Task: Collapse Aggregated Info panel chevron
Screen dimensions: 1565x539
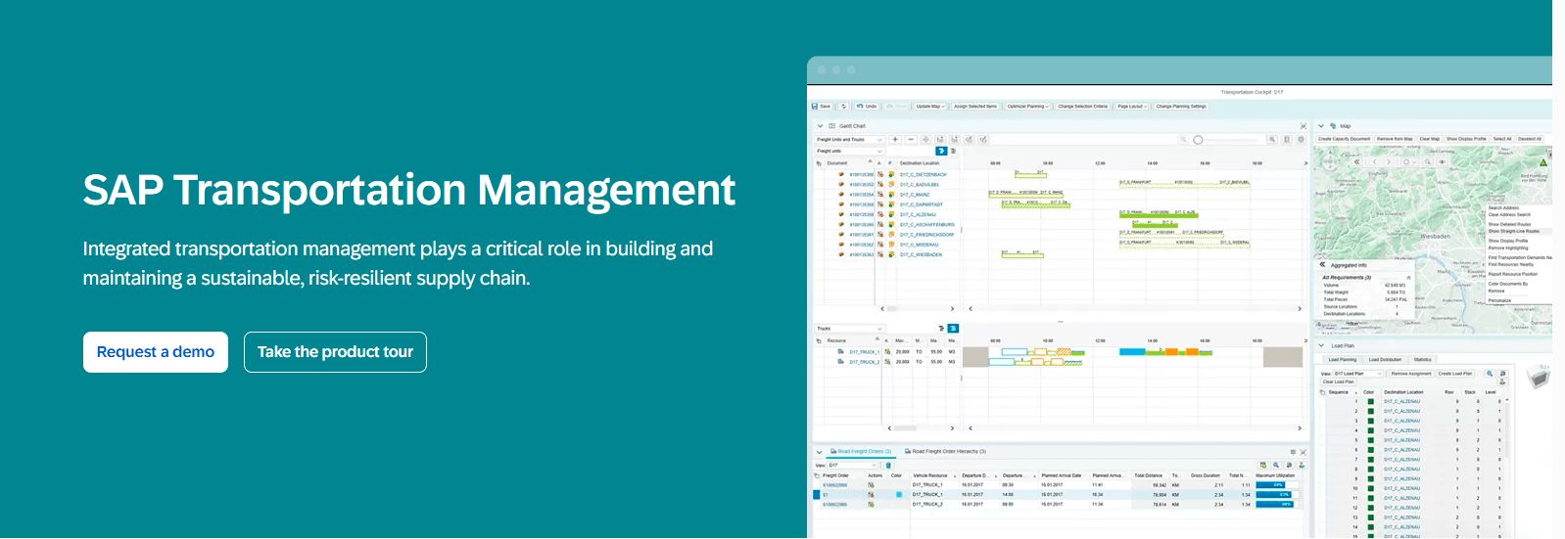Action: pyautogui.click(x=1322, y=265)
